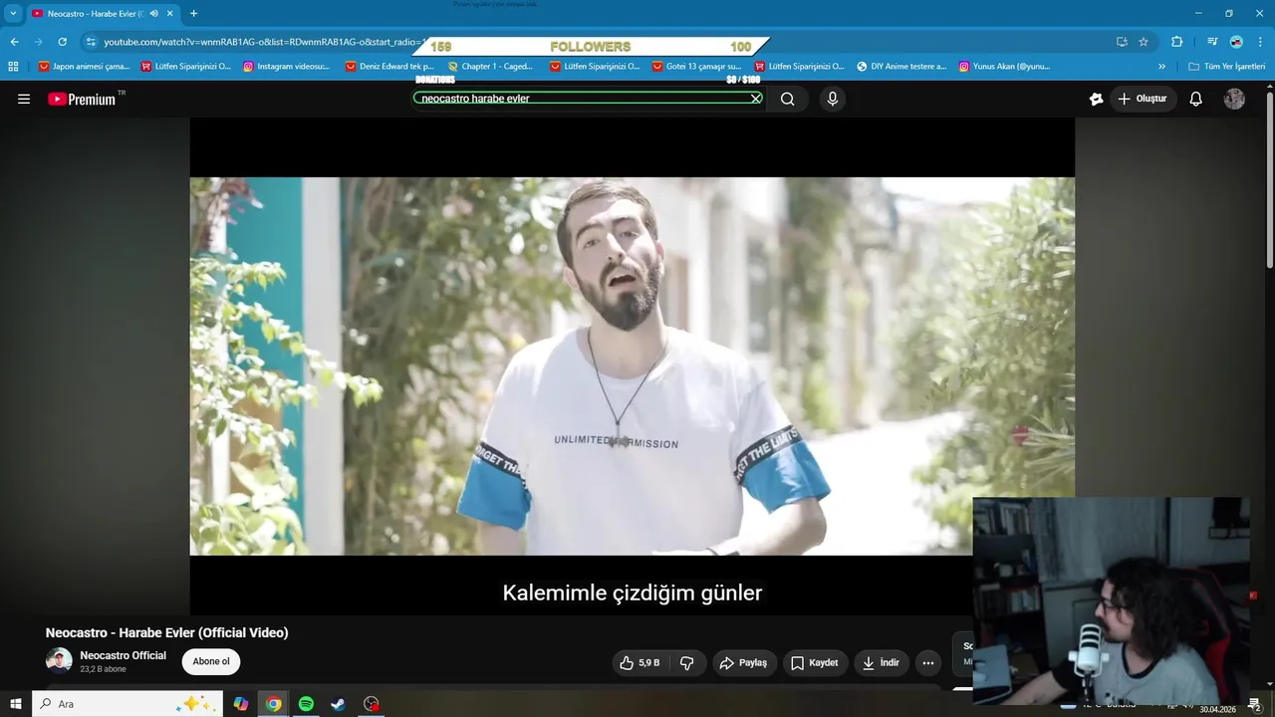
Task: Open the Chrome profile avatar
Action: tap(1236, 42)
